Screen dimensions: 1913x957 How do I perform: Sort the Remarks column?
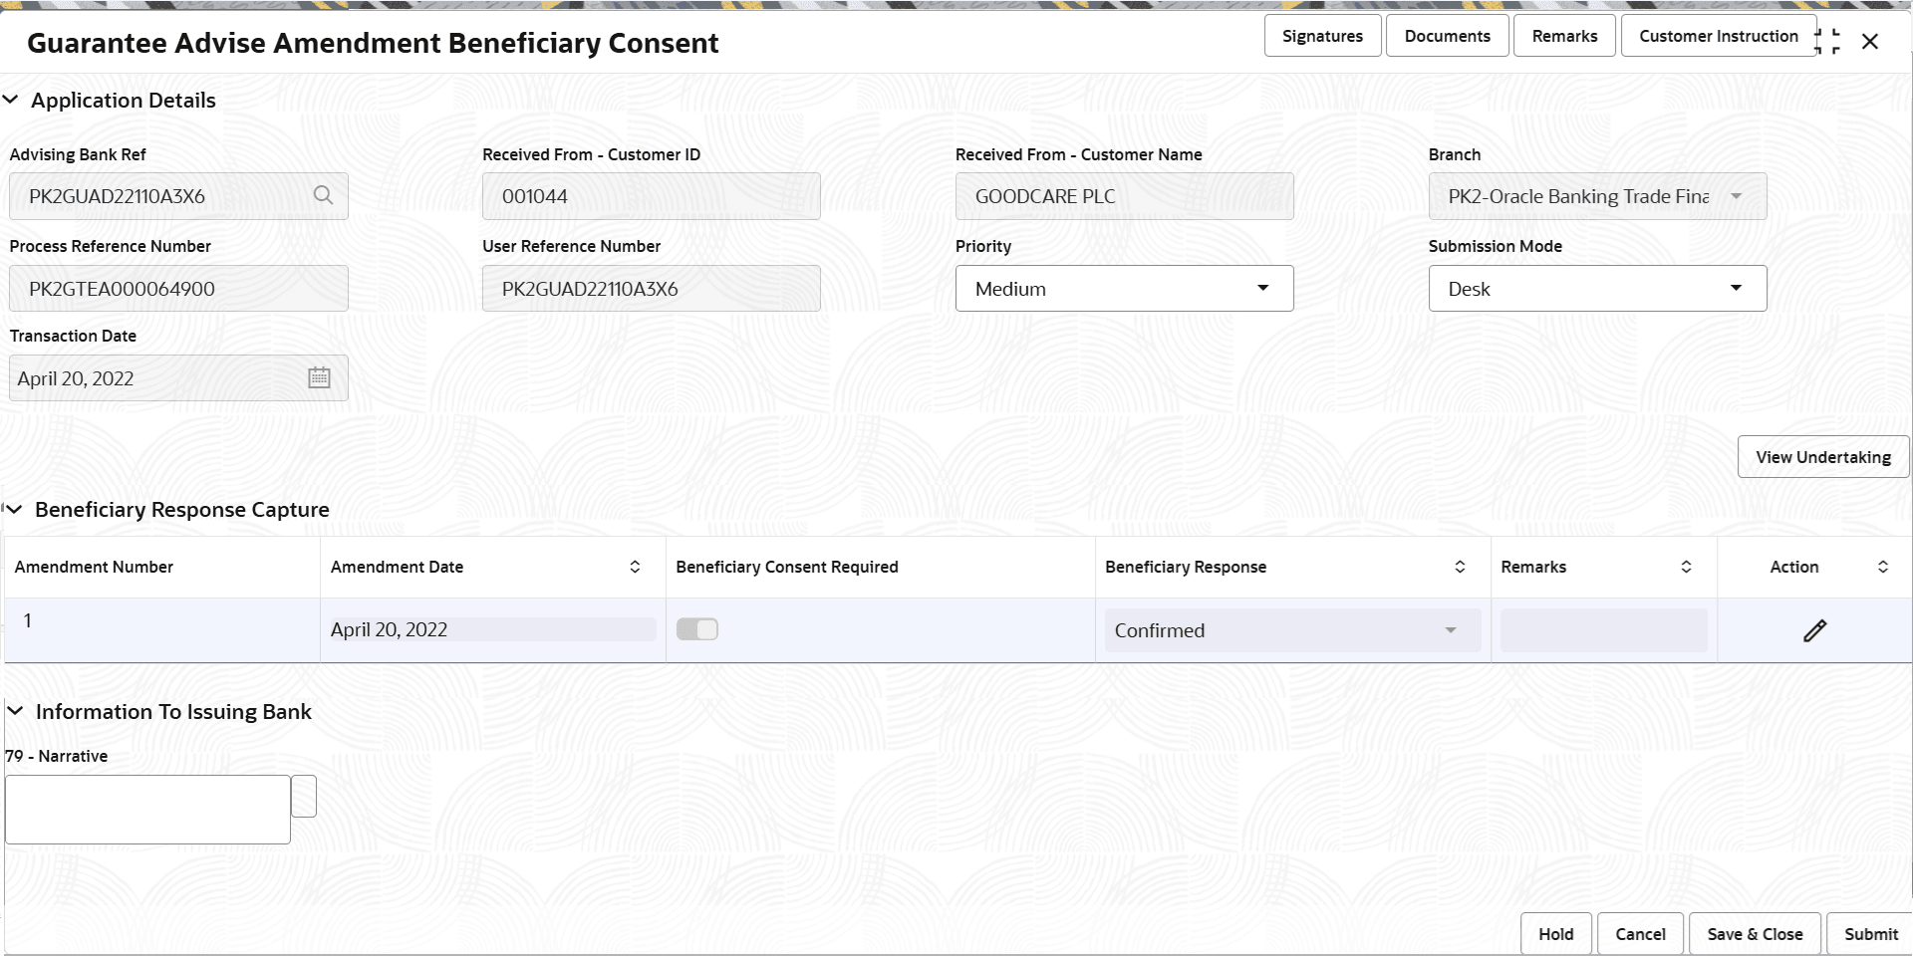pyautogui.click(x=1687, y=567)
